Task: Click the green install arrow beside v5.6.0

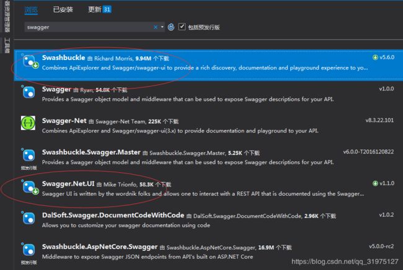Action: pos(375,57)
